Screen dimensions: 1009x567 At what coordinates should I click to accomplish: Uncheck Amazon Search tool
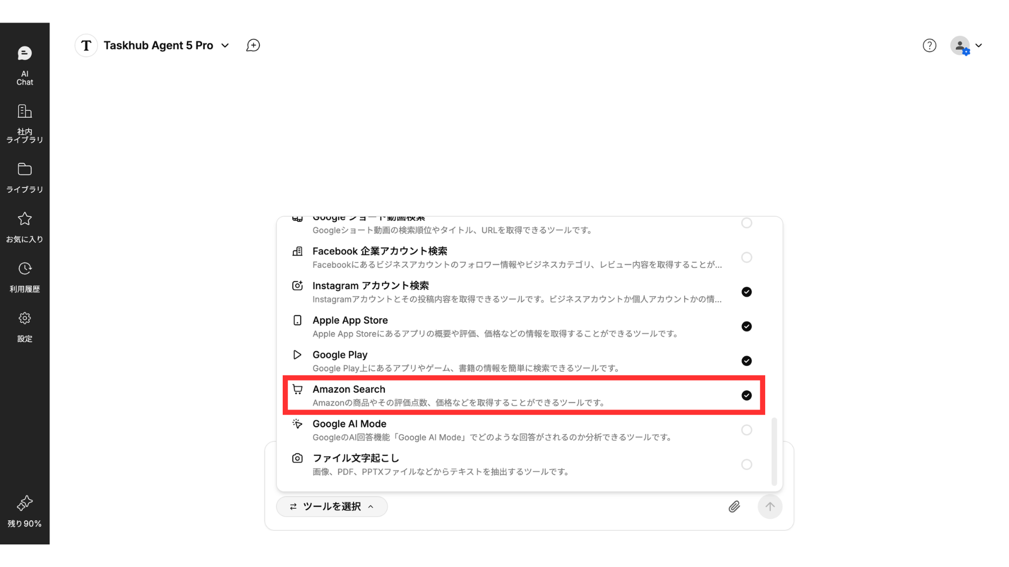click(x=746, y=395)
